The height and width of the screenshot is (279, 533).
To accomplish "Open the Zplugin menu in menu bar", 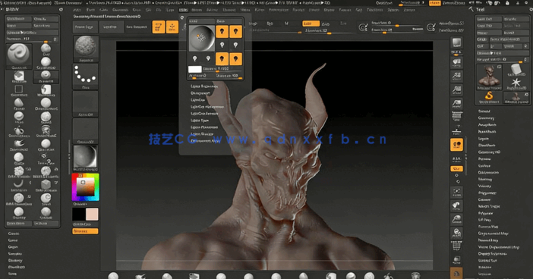I will (393, 10).
